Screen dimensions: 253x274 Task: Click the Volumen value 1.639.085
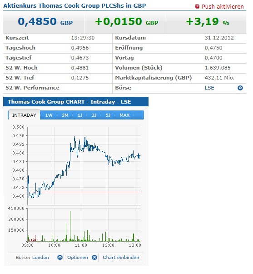(218, 68)
